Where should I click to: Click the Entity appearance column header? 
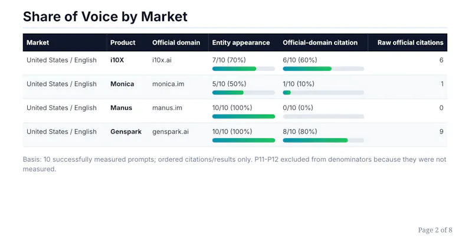(x=241, y=42)
